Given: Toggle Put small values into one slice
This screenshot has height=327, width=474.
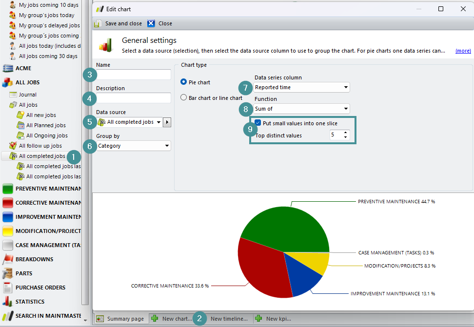Looking at the screenshot, I should point(257,123).
